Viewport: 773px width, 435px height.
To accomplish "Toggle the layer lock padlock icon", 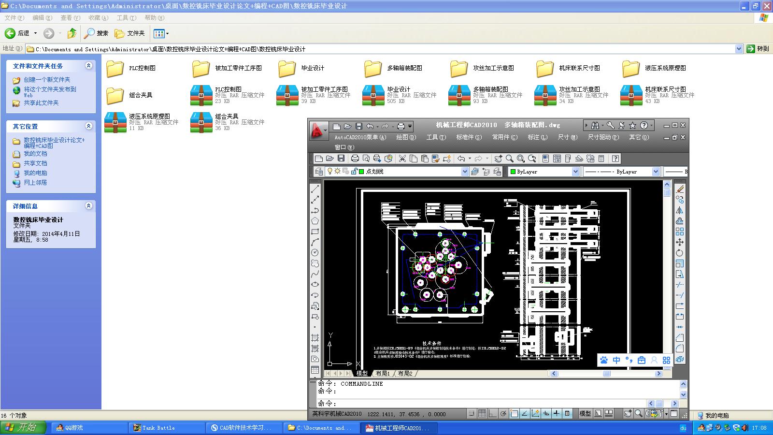I will point(355,171).
